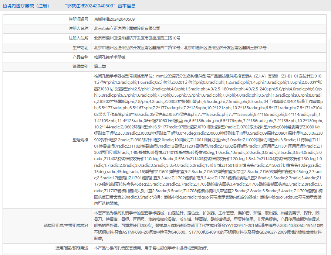Select intended use text 本产品与椎间孔镜配套使用
Screen dimensions: 331x255
[x=152, y=248]
